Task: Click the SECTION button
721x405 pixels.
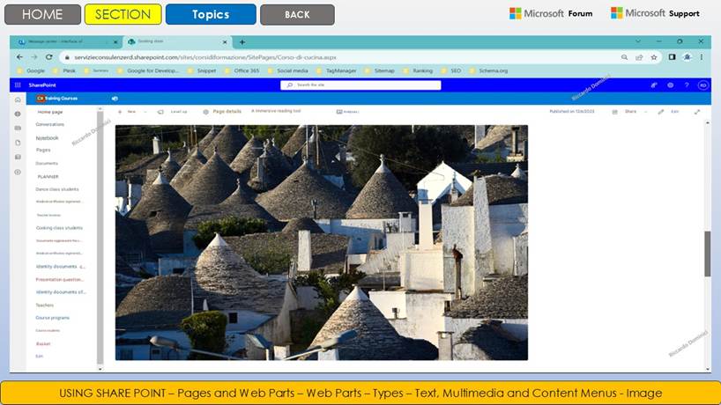Action: [x=123, y=14]
